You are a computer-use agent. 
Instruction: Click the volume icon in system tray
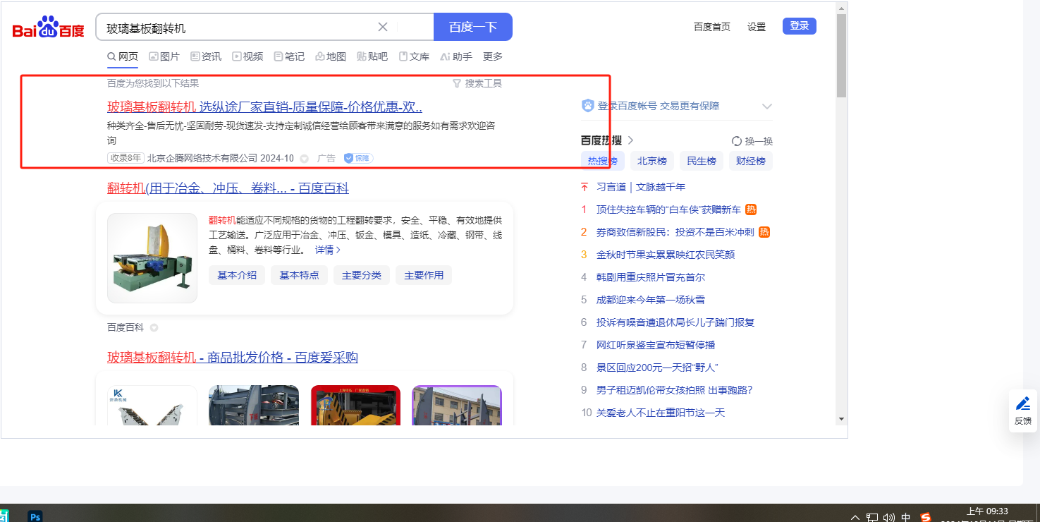pyautogui.click(x=889, y=517)
